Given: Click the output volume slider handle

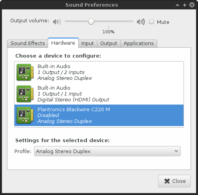Looking at the screenshot, I should 91,22.
